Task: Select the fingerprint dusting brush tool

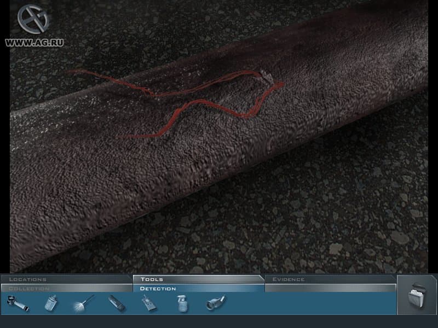Action: [84, 303]
